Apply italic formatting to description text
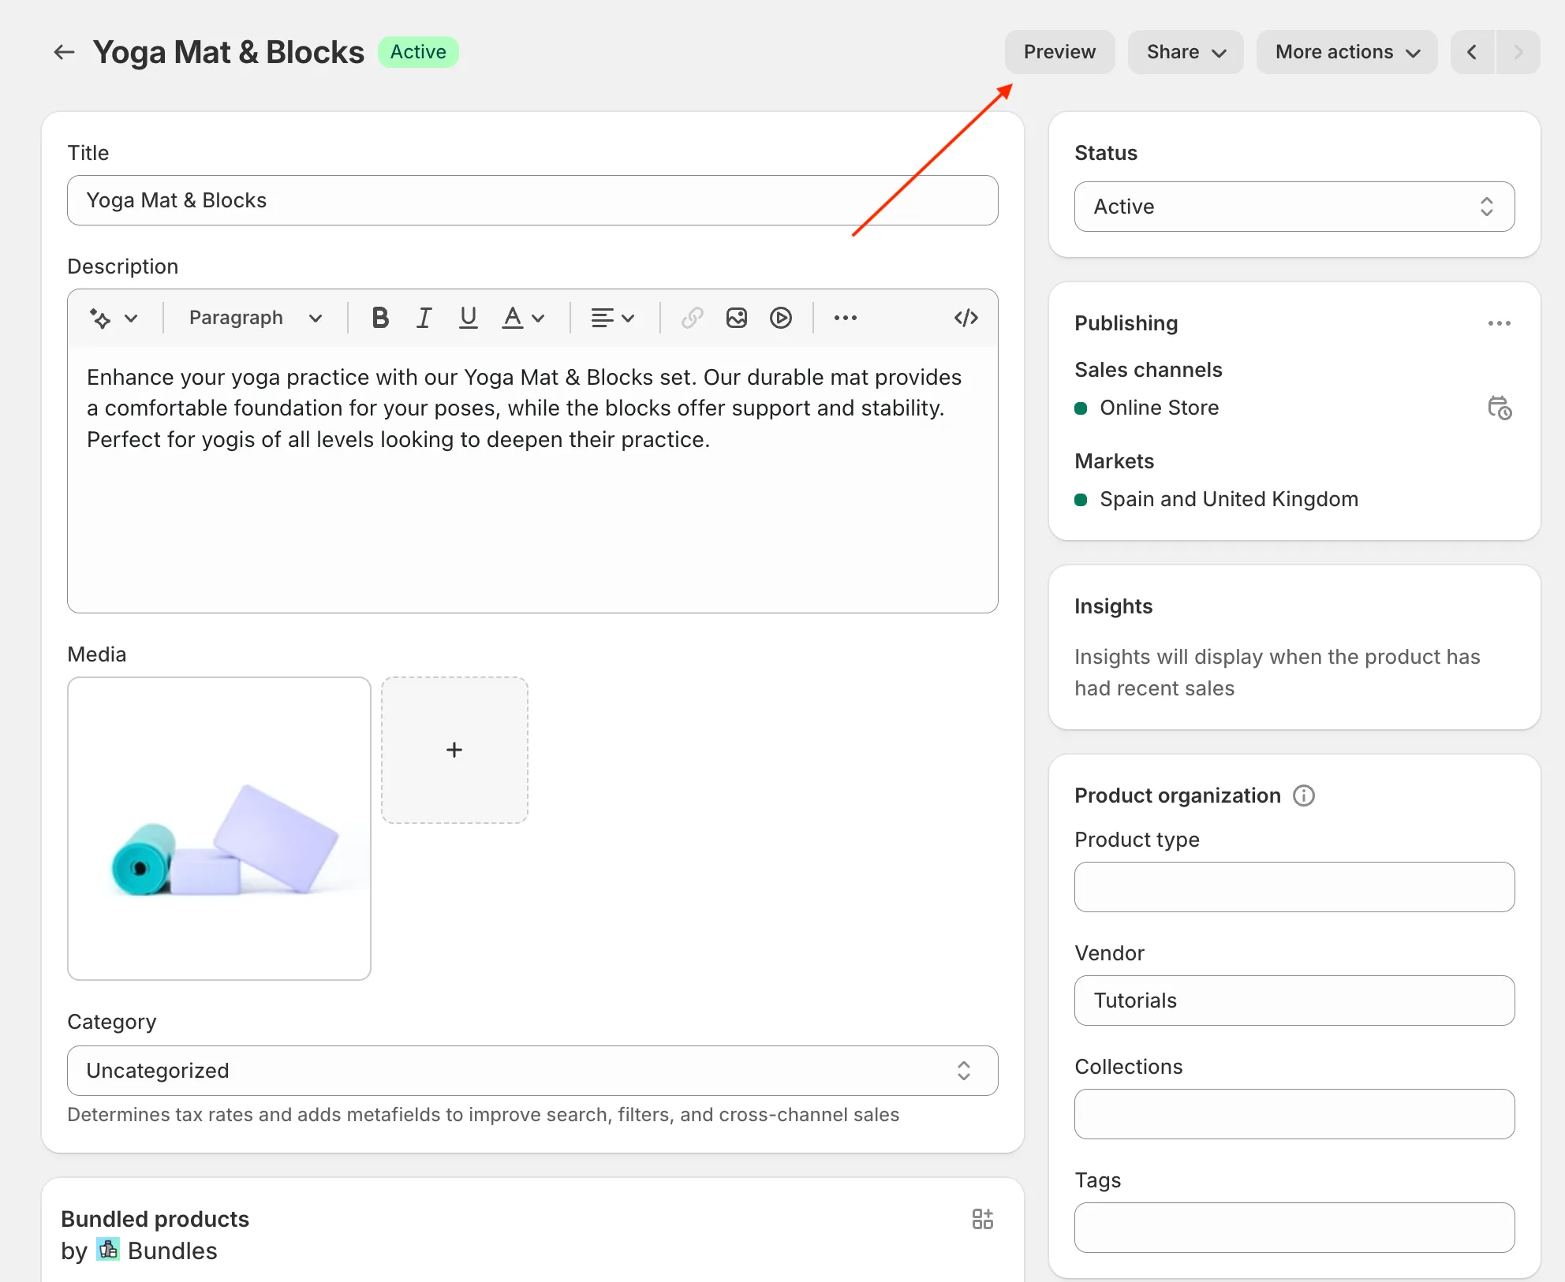Viewport: 1565px width, 1282px height. tap(424, 318)
